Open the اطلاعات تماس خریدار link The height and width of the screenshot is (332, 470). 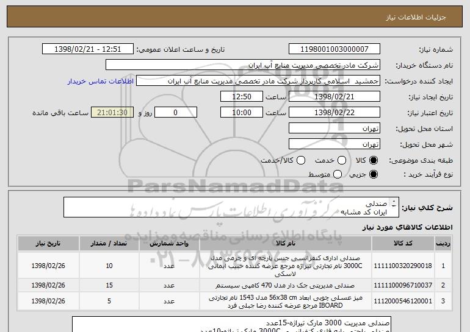pyautogui.click(x=101, y=81)
